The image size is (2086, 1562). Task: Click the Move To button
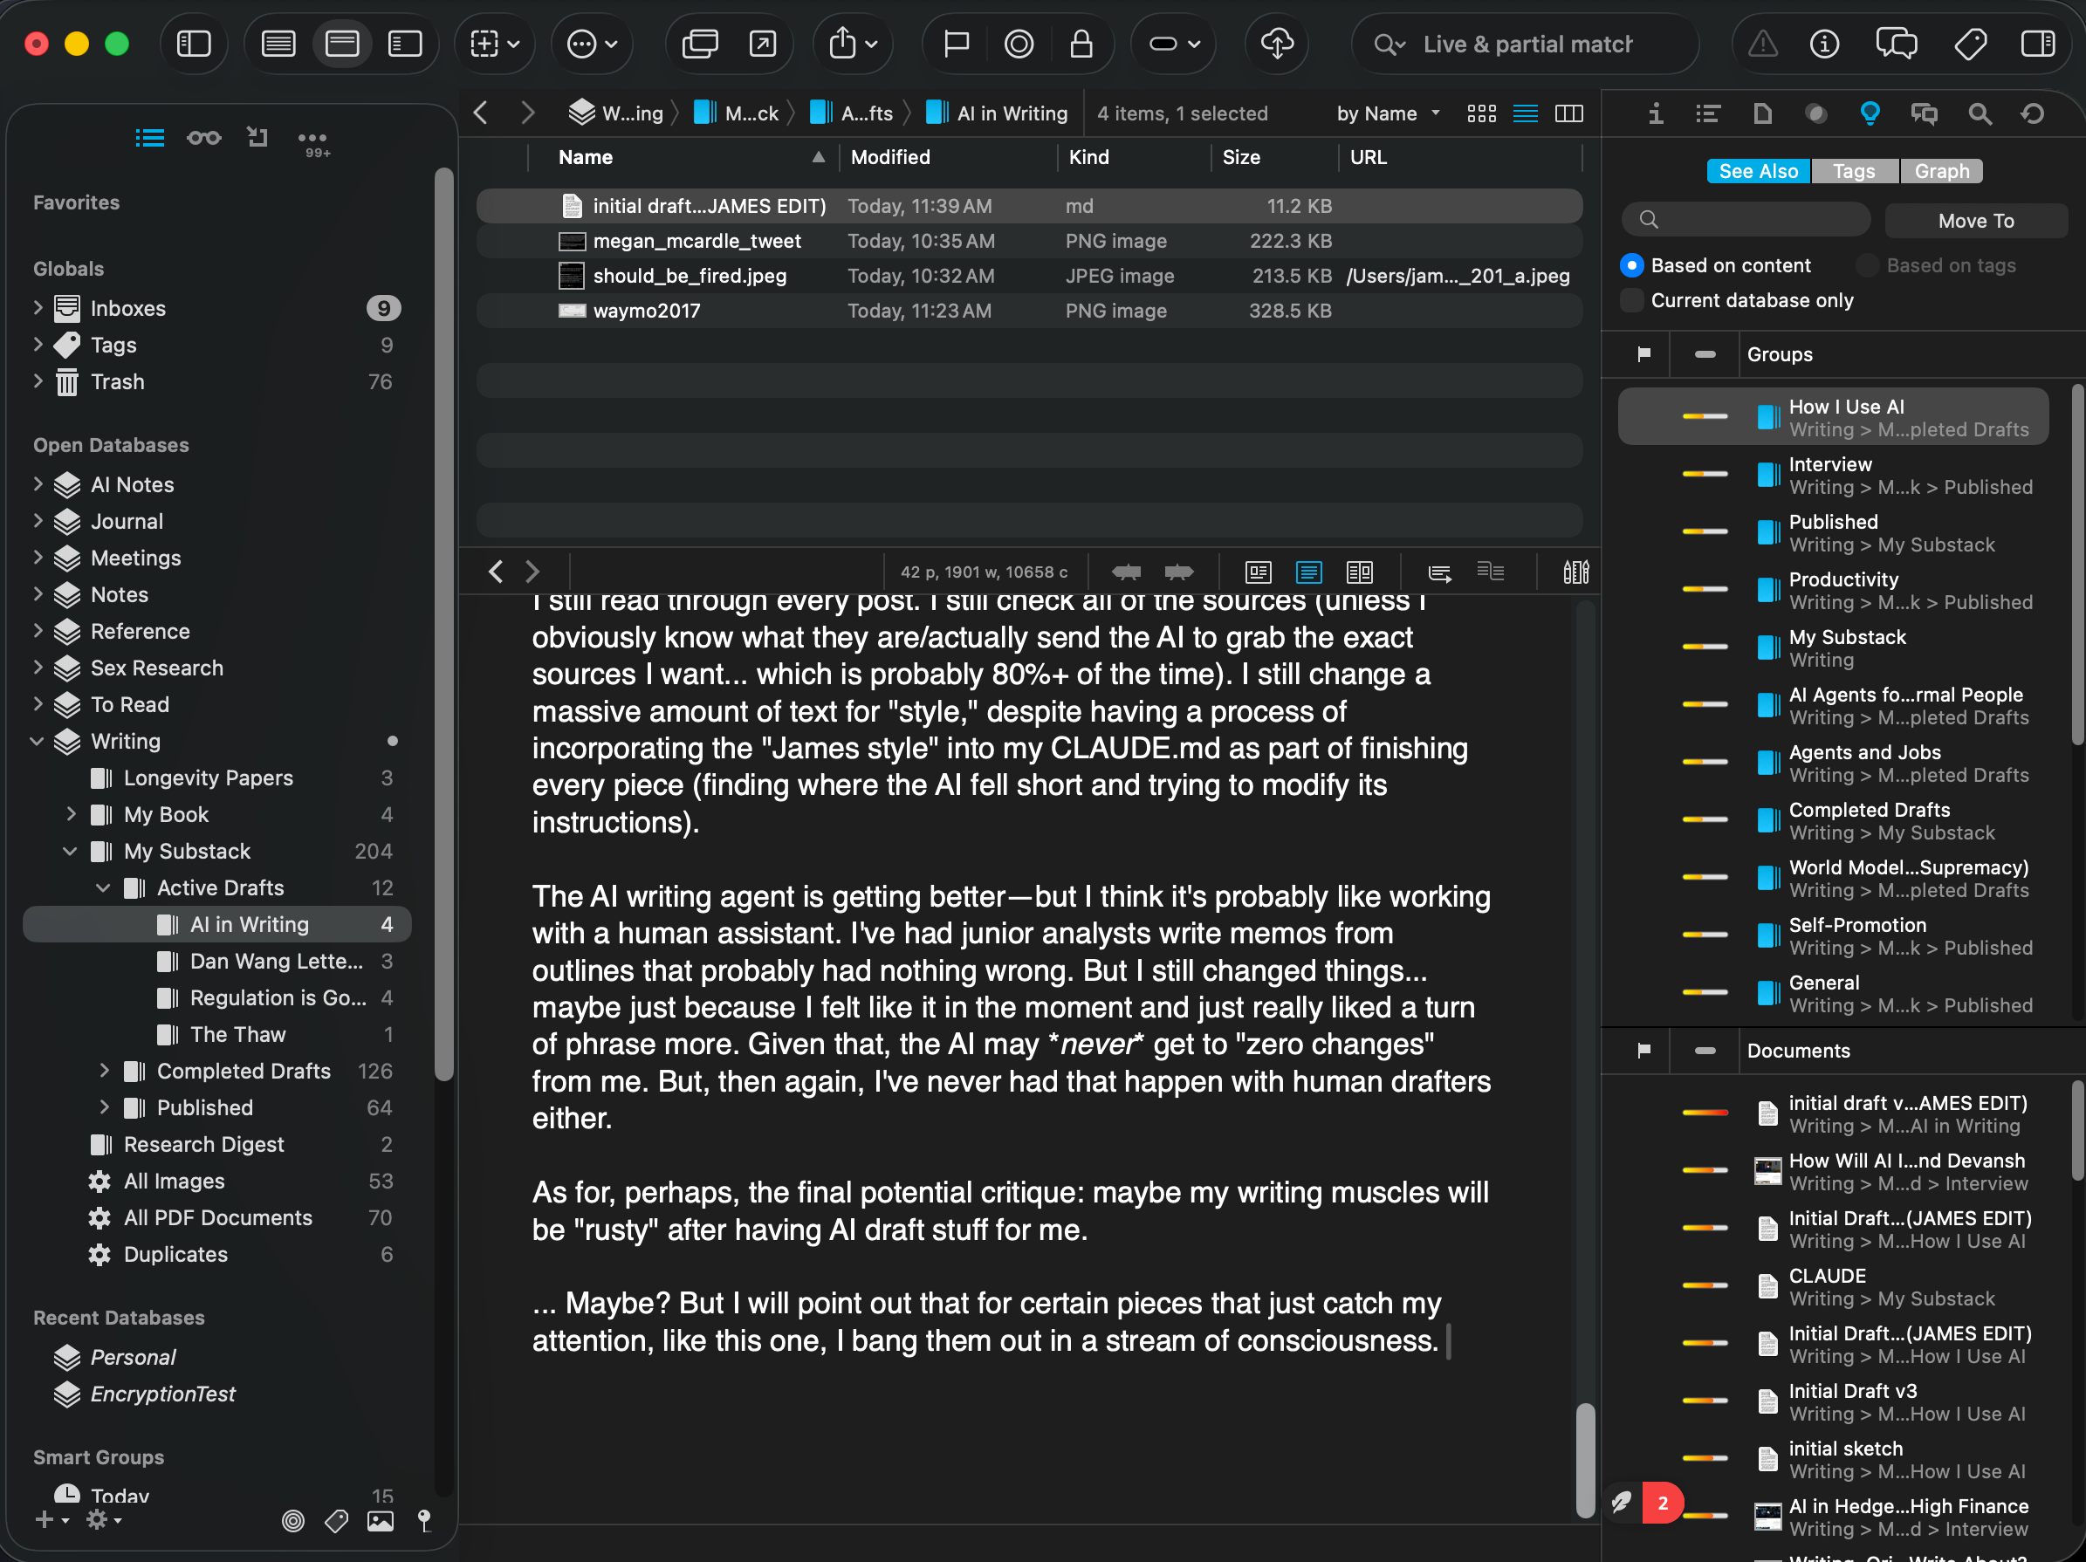[x=1975, y=221]
